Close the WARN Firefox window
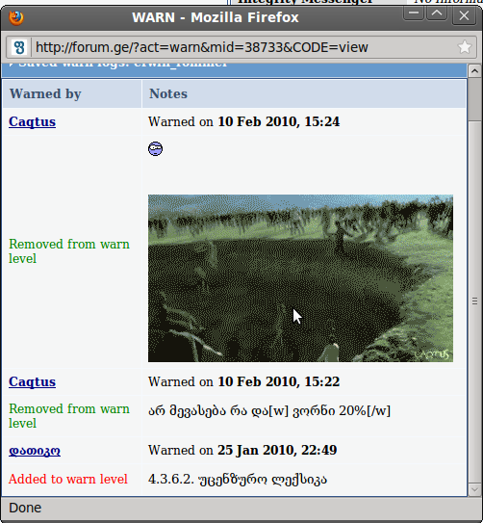The height and width of the screenshot is (523, 483). coord(464,15)
